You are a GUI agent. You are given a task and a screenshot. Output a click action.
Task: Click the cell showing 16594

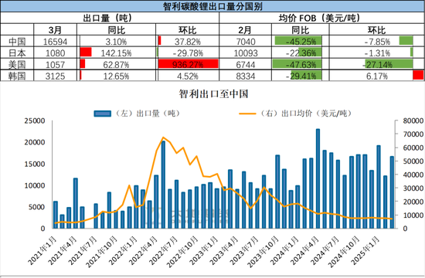tap(56, 42)
